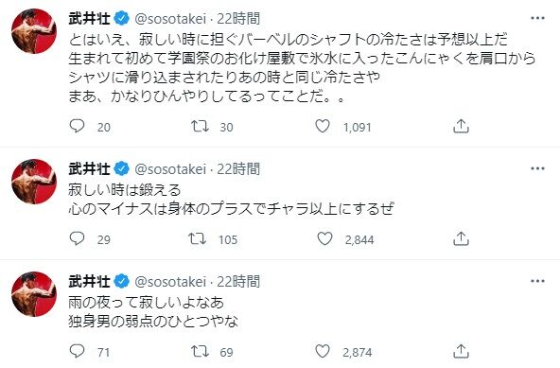Share the third tweet about rainy nights
The width and height of the screenshot is (560, 368).
(x=461, y=352)
